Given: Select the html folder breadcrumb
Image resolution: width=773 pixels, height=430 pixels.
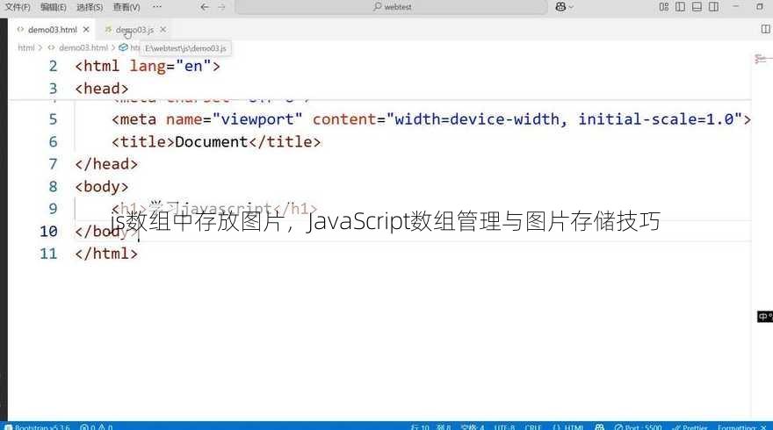Looking at the screenshot, I should click(x=26, y=47).
